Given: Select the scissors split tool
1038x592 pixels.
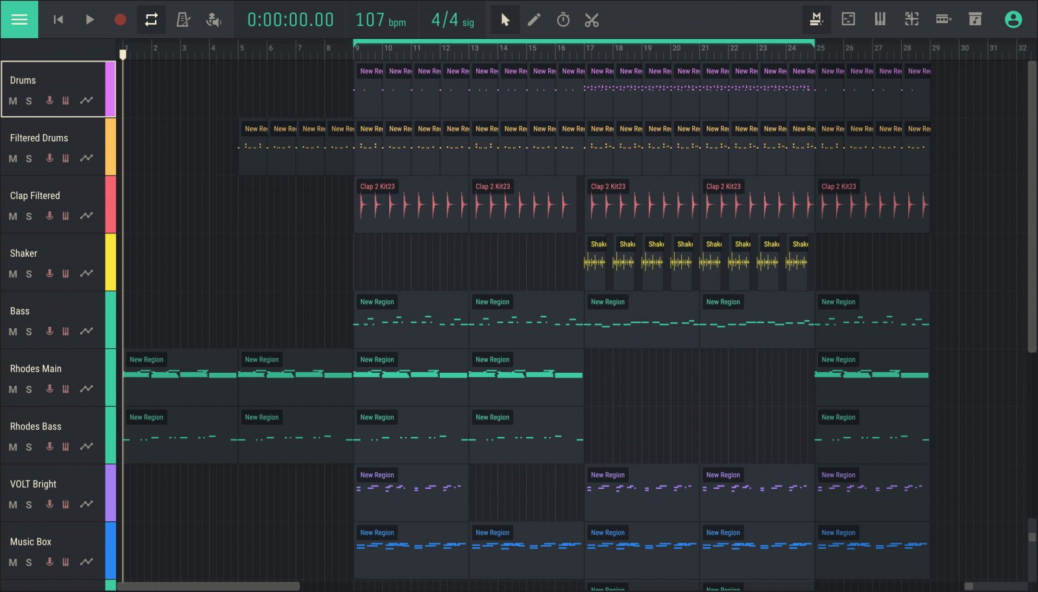Looking at the screenshot, I should point(592,20).
